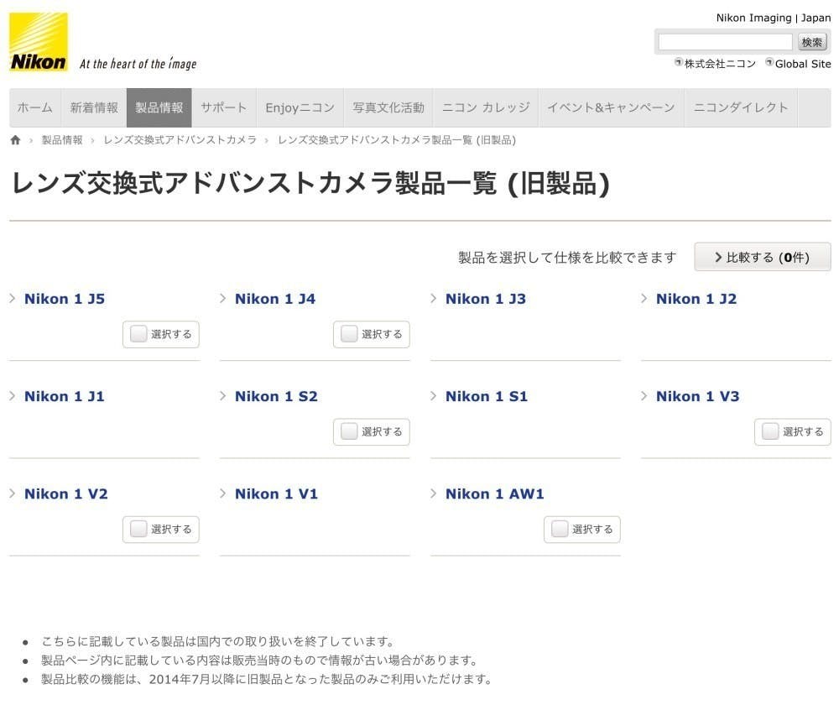Open the ニコンダイレクト menu item
Viewport: 839px width, 705px height.
[x=741, y=107]
